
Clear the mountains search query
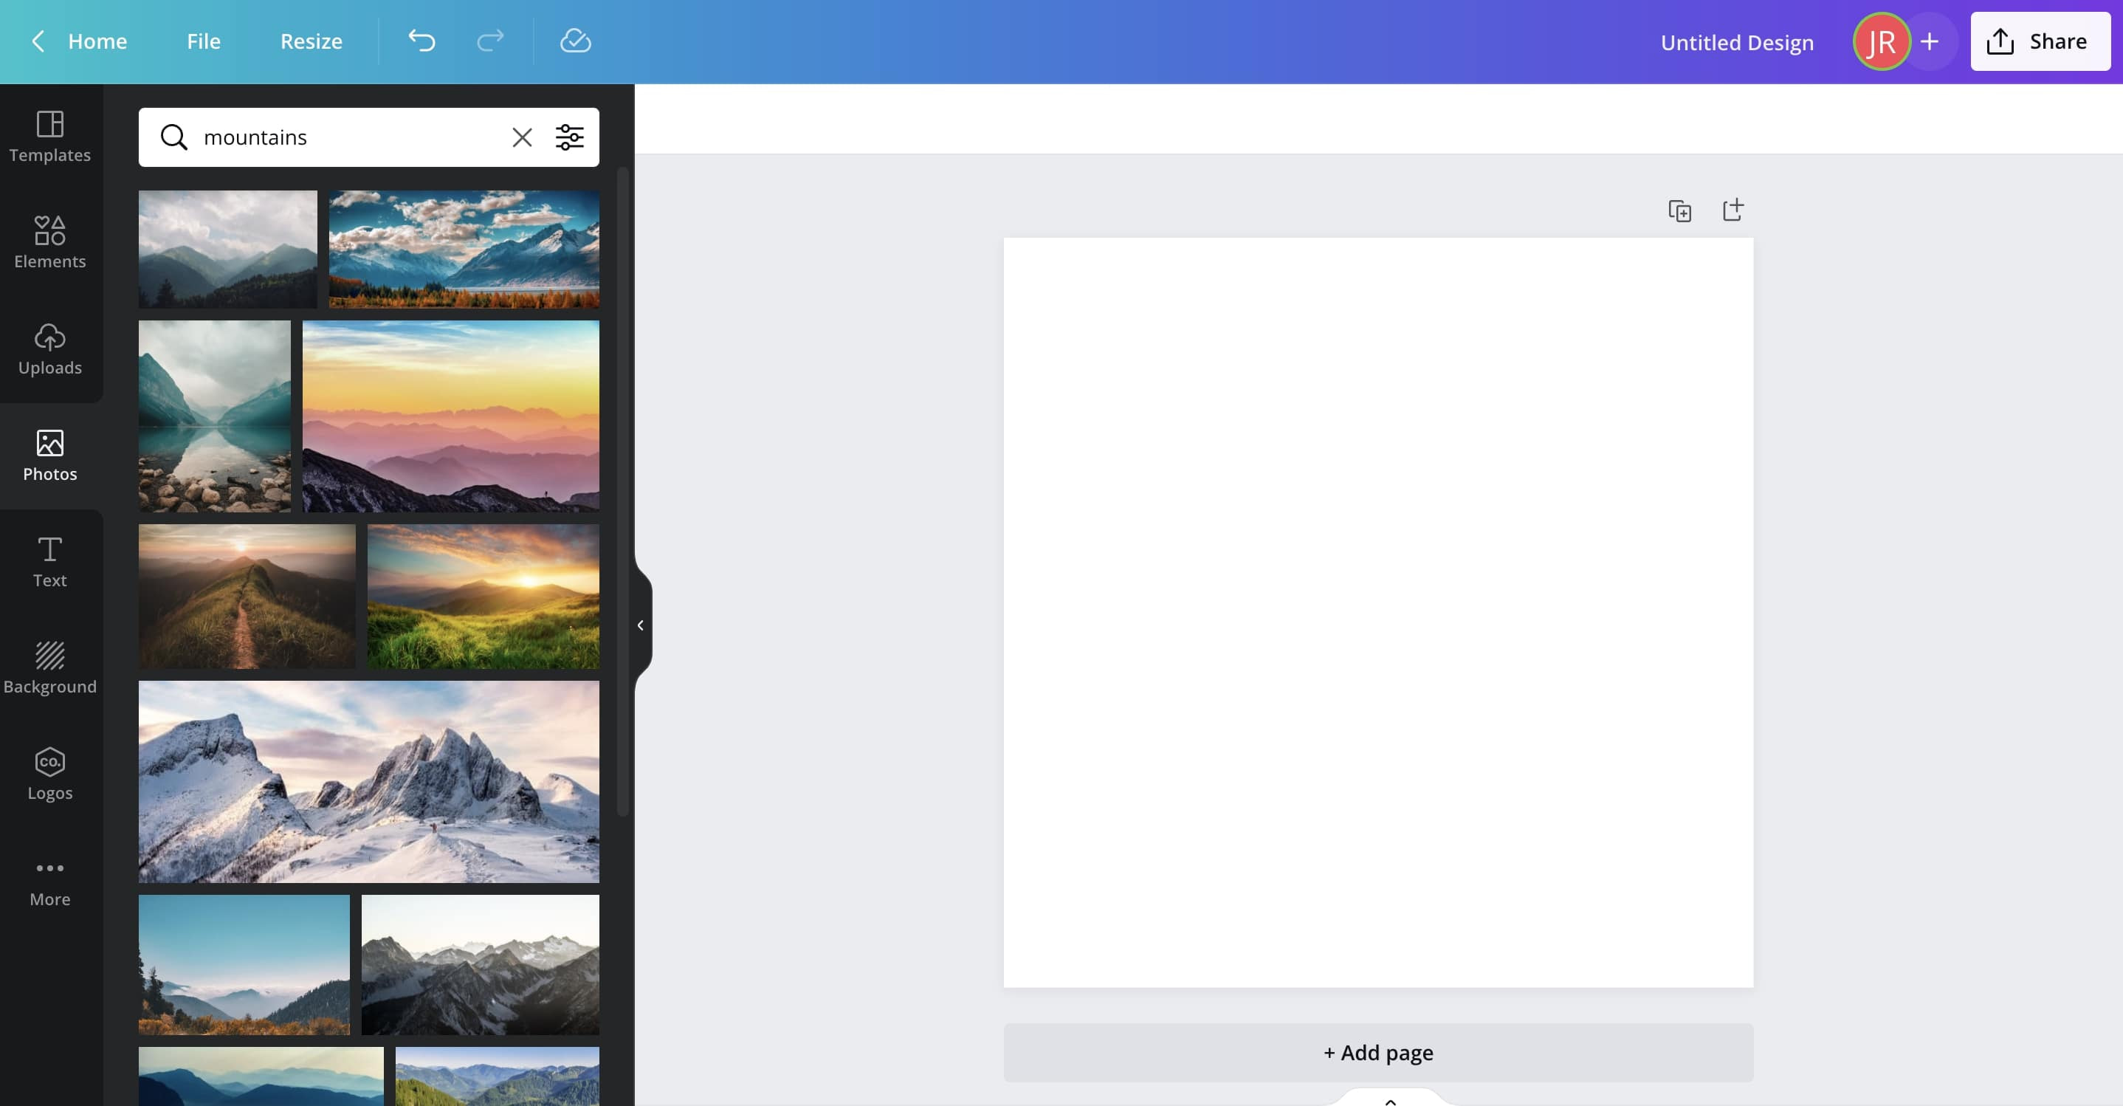click(x=522, y=137)
